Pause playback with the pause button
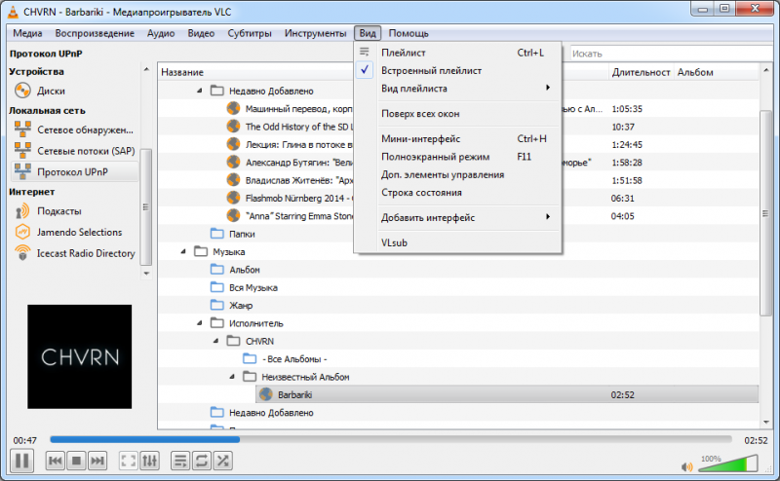780x481 pixels. pyautogui.click(x=21, y=461)
